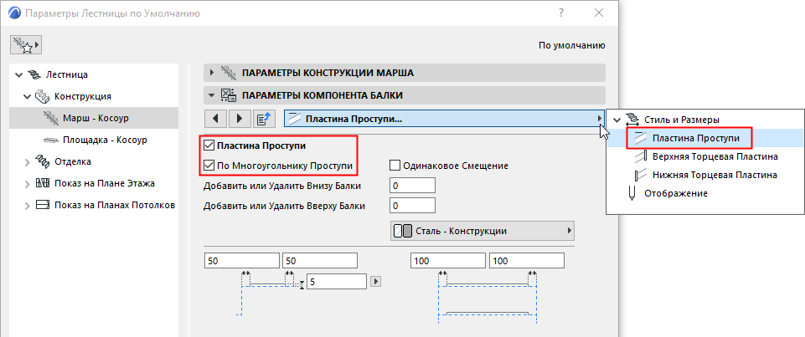Viewport: 805px width, 337px height.
Task: Click the По умолчанию label
Action: (572, 46)
